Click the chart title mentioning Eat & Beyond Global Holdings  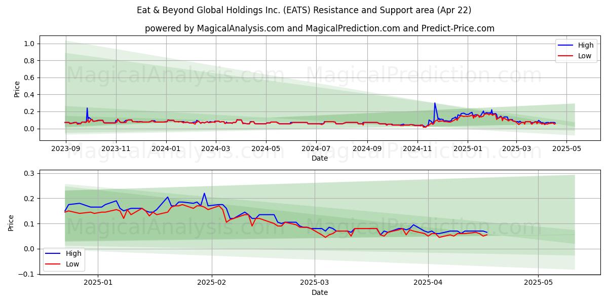pyautogui.click(x=304, y=10)
